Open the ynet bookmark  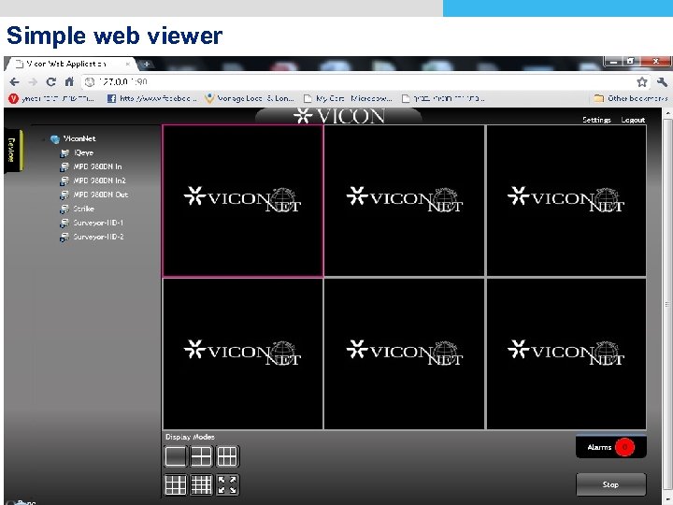tap(51, 99)
